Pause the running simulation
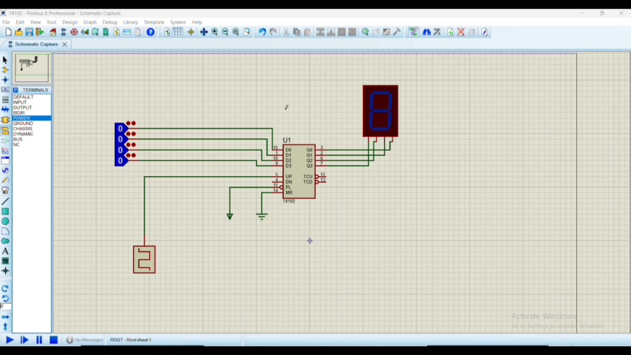 click(x=39, y=339)
